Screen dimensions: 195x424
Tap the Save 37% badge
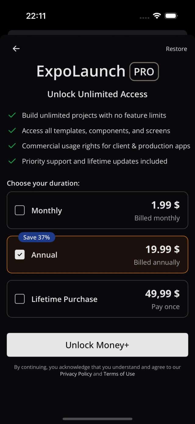[37, 237]
